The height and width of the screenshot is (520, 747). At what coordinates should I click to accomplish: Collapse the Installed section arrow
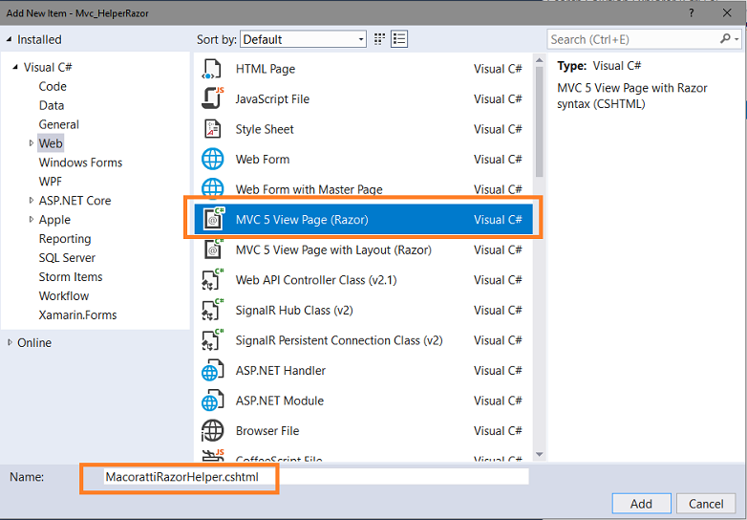pyautogui.click(x=9, y=39)
